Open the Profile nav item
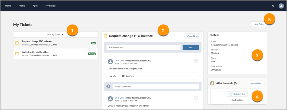The height and width of the screenshot is (110, 287). [22, 6]
